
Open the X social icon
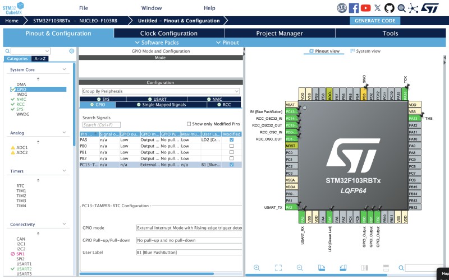coord(377,8)
